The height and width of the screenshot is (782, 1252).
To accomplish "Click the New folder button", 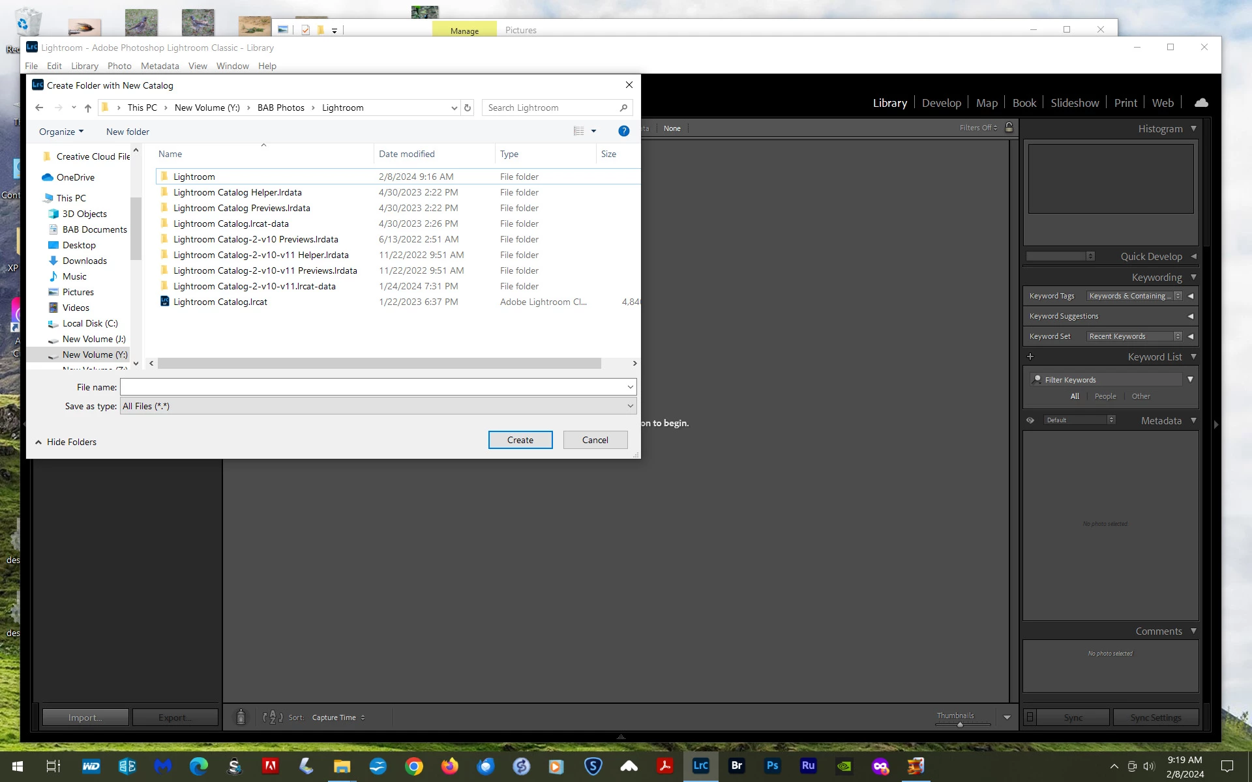I will click(128, 132).
